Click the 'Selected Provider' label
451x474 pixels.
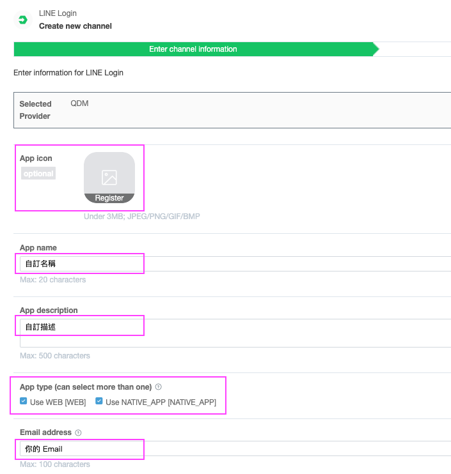pyautogui.click(x=35, y=110)
